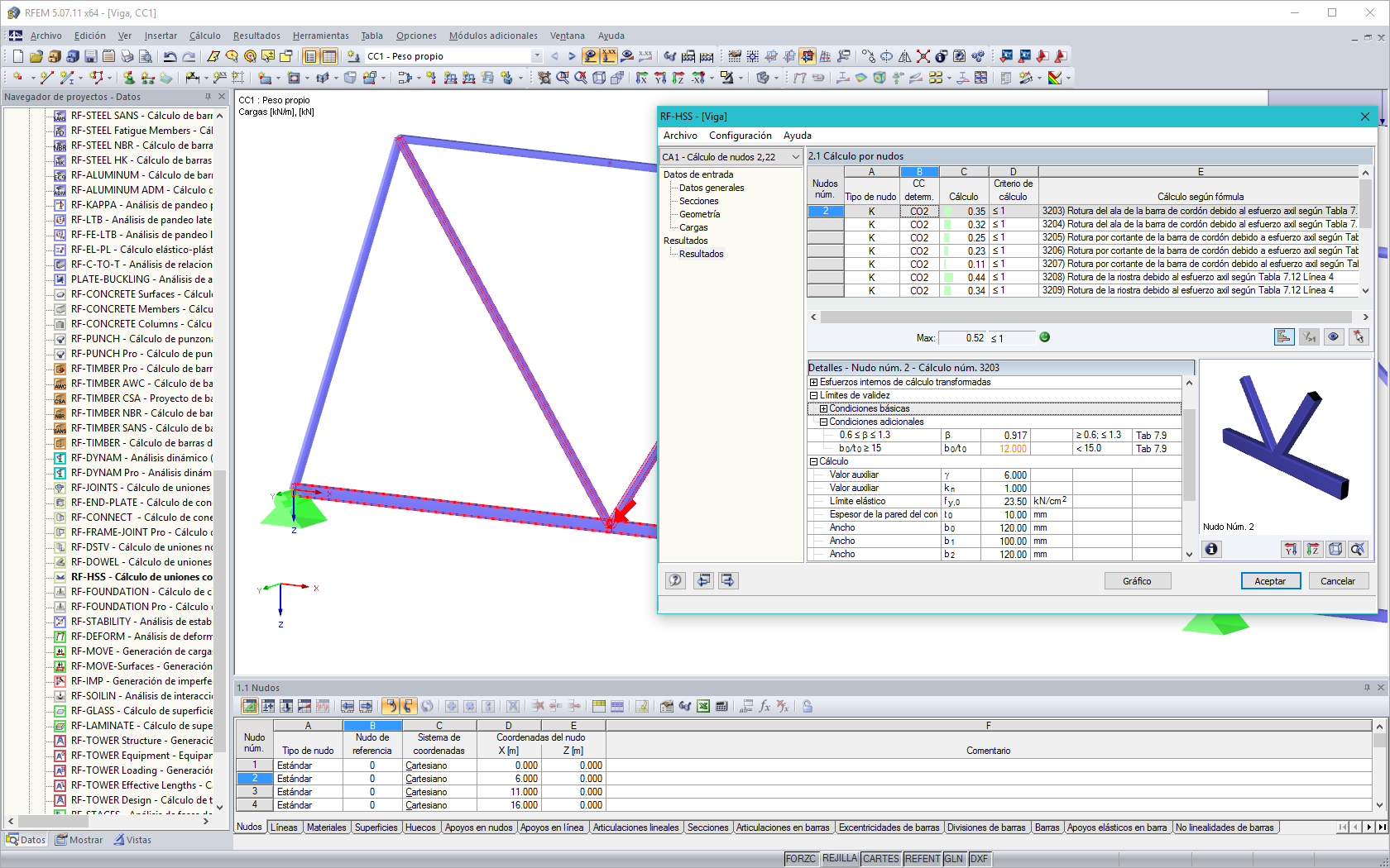Screen dimensions: 1390x868
Task: Click the delete-cross icon in main toolbar
Action: [923, 56]
